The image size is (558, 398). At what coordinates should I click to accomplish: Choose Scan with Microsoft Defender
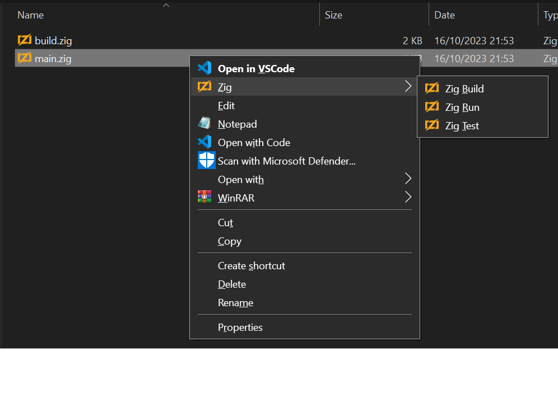pyautogui.click(x=305, y=161)
